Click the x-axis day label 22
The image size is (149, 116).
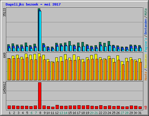pyautogui.click(x=100, y=113)
